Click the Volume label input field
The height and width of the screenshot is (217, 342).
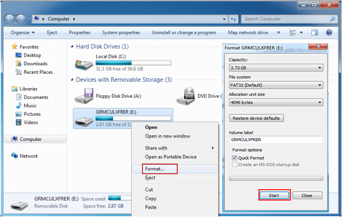coord(276,140)
